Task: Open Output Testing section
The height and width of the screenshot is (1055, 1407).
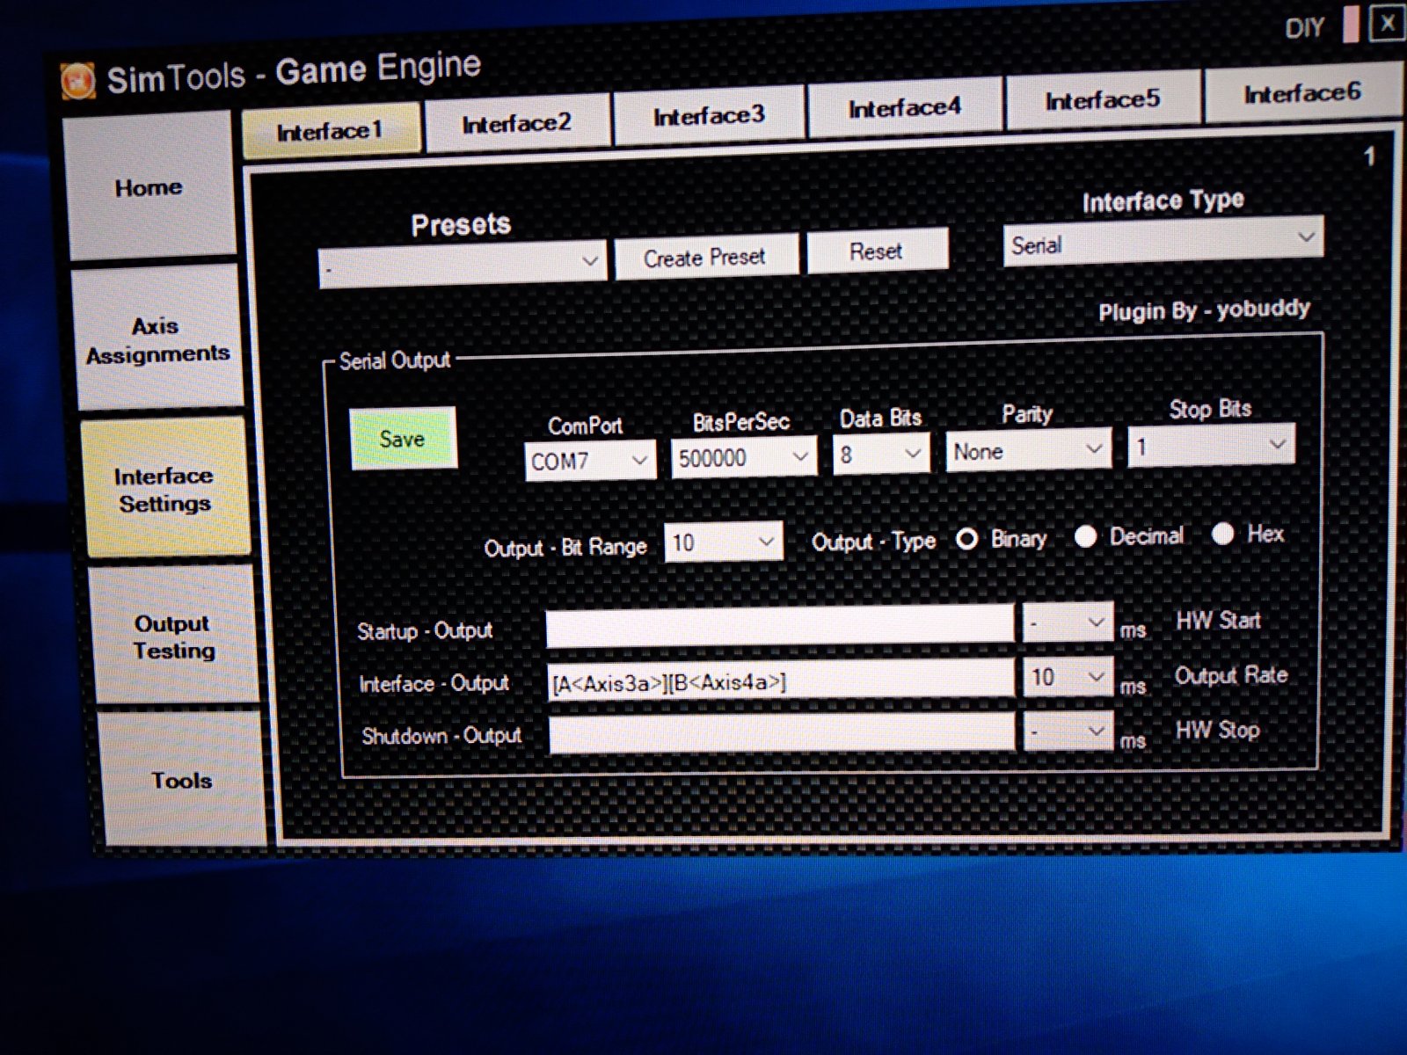Action: click(173, 636)
